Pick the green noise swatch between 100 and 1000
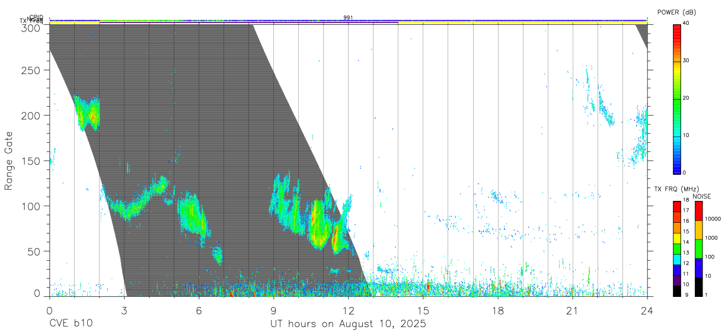The height and width of the screenshot is (336, 728). pyautogui.click(x=699, y=249)
